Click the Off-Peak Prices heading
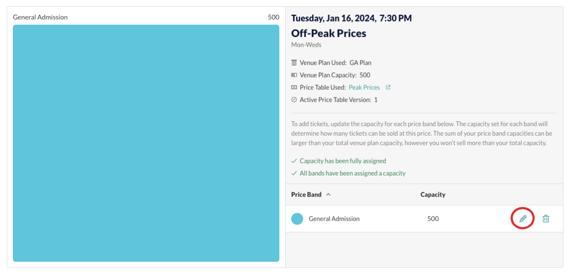The image size is (573, 276). [329, 33]
